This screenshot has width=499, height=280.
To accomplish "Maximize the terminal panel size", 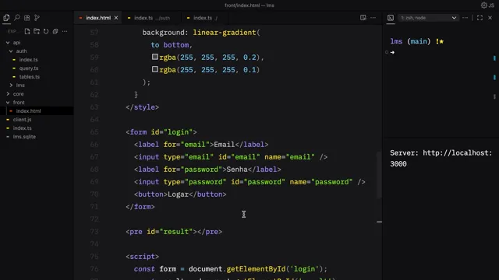I will (480, 18).
